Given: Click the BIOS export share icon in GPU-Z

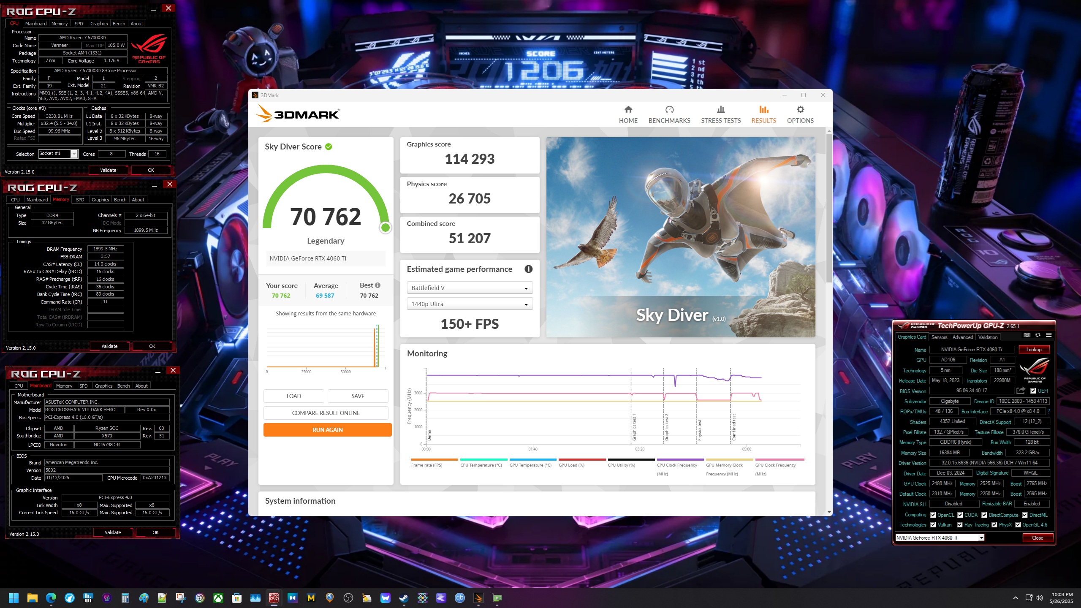Looking at the screenshot, I should pyautogui.click(x=1021, y=391).
